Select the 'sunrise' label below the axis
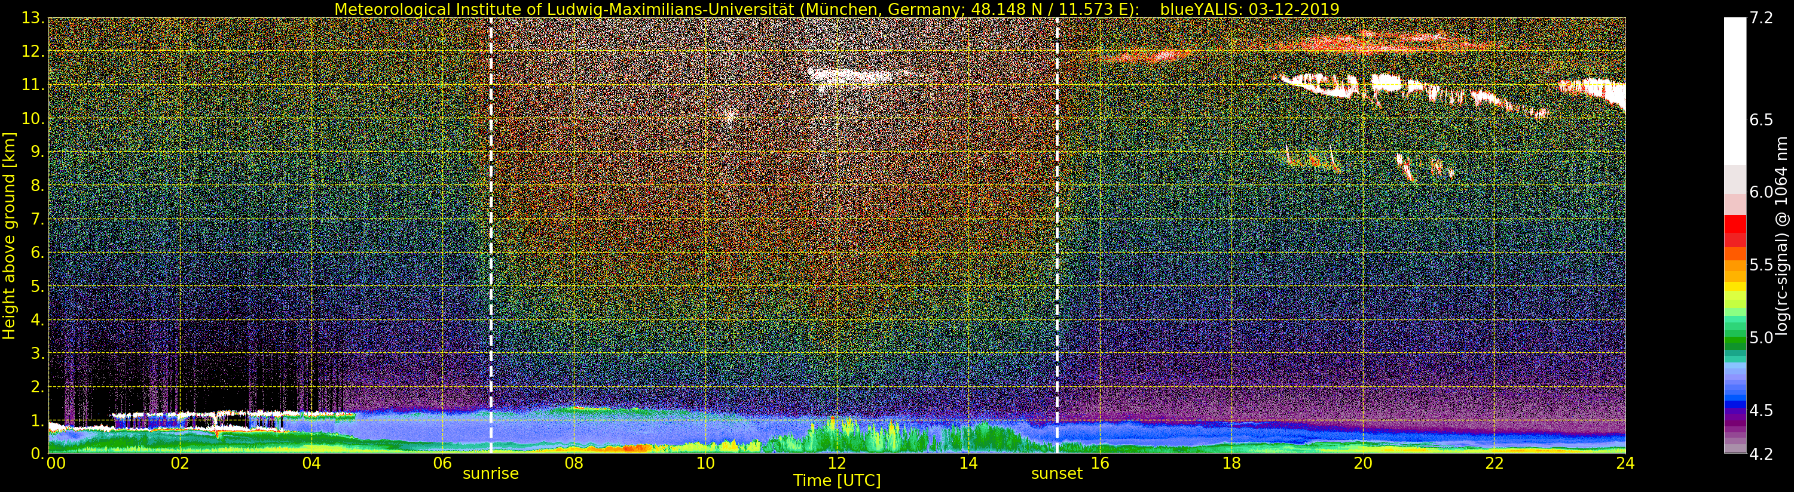The image size is (1794, 492). 491,474
